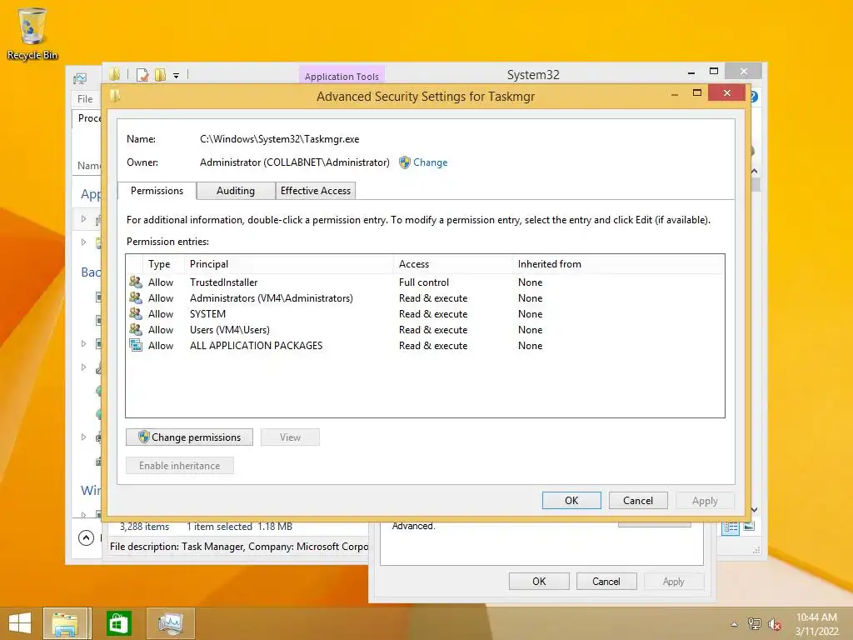Open the Start menu button
The image size is (853, 640).
[x=20, y=623]
